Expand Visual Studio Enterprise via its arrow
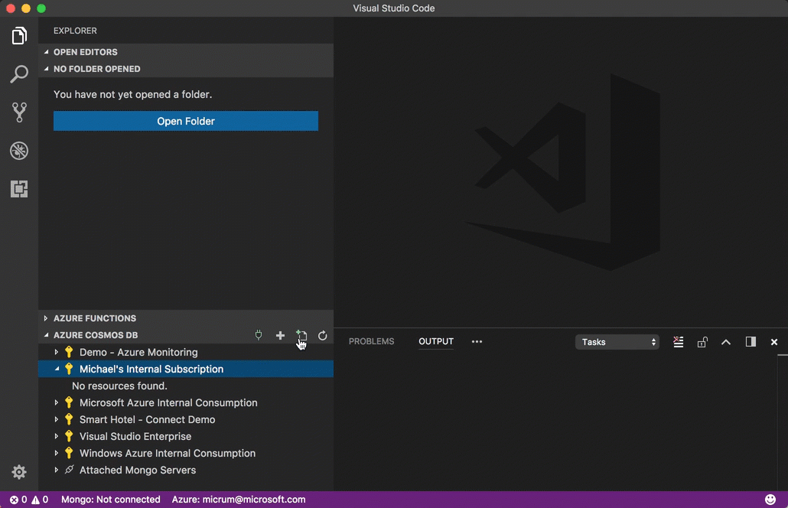 57,437
